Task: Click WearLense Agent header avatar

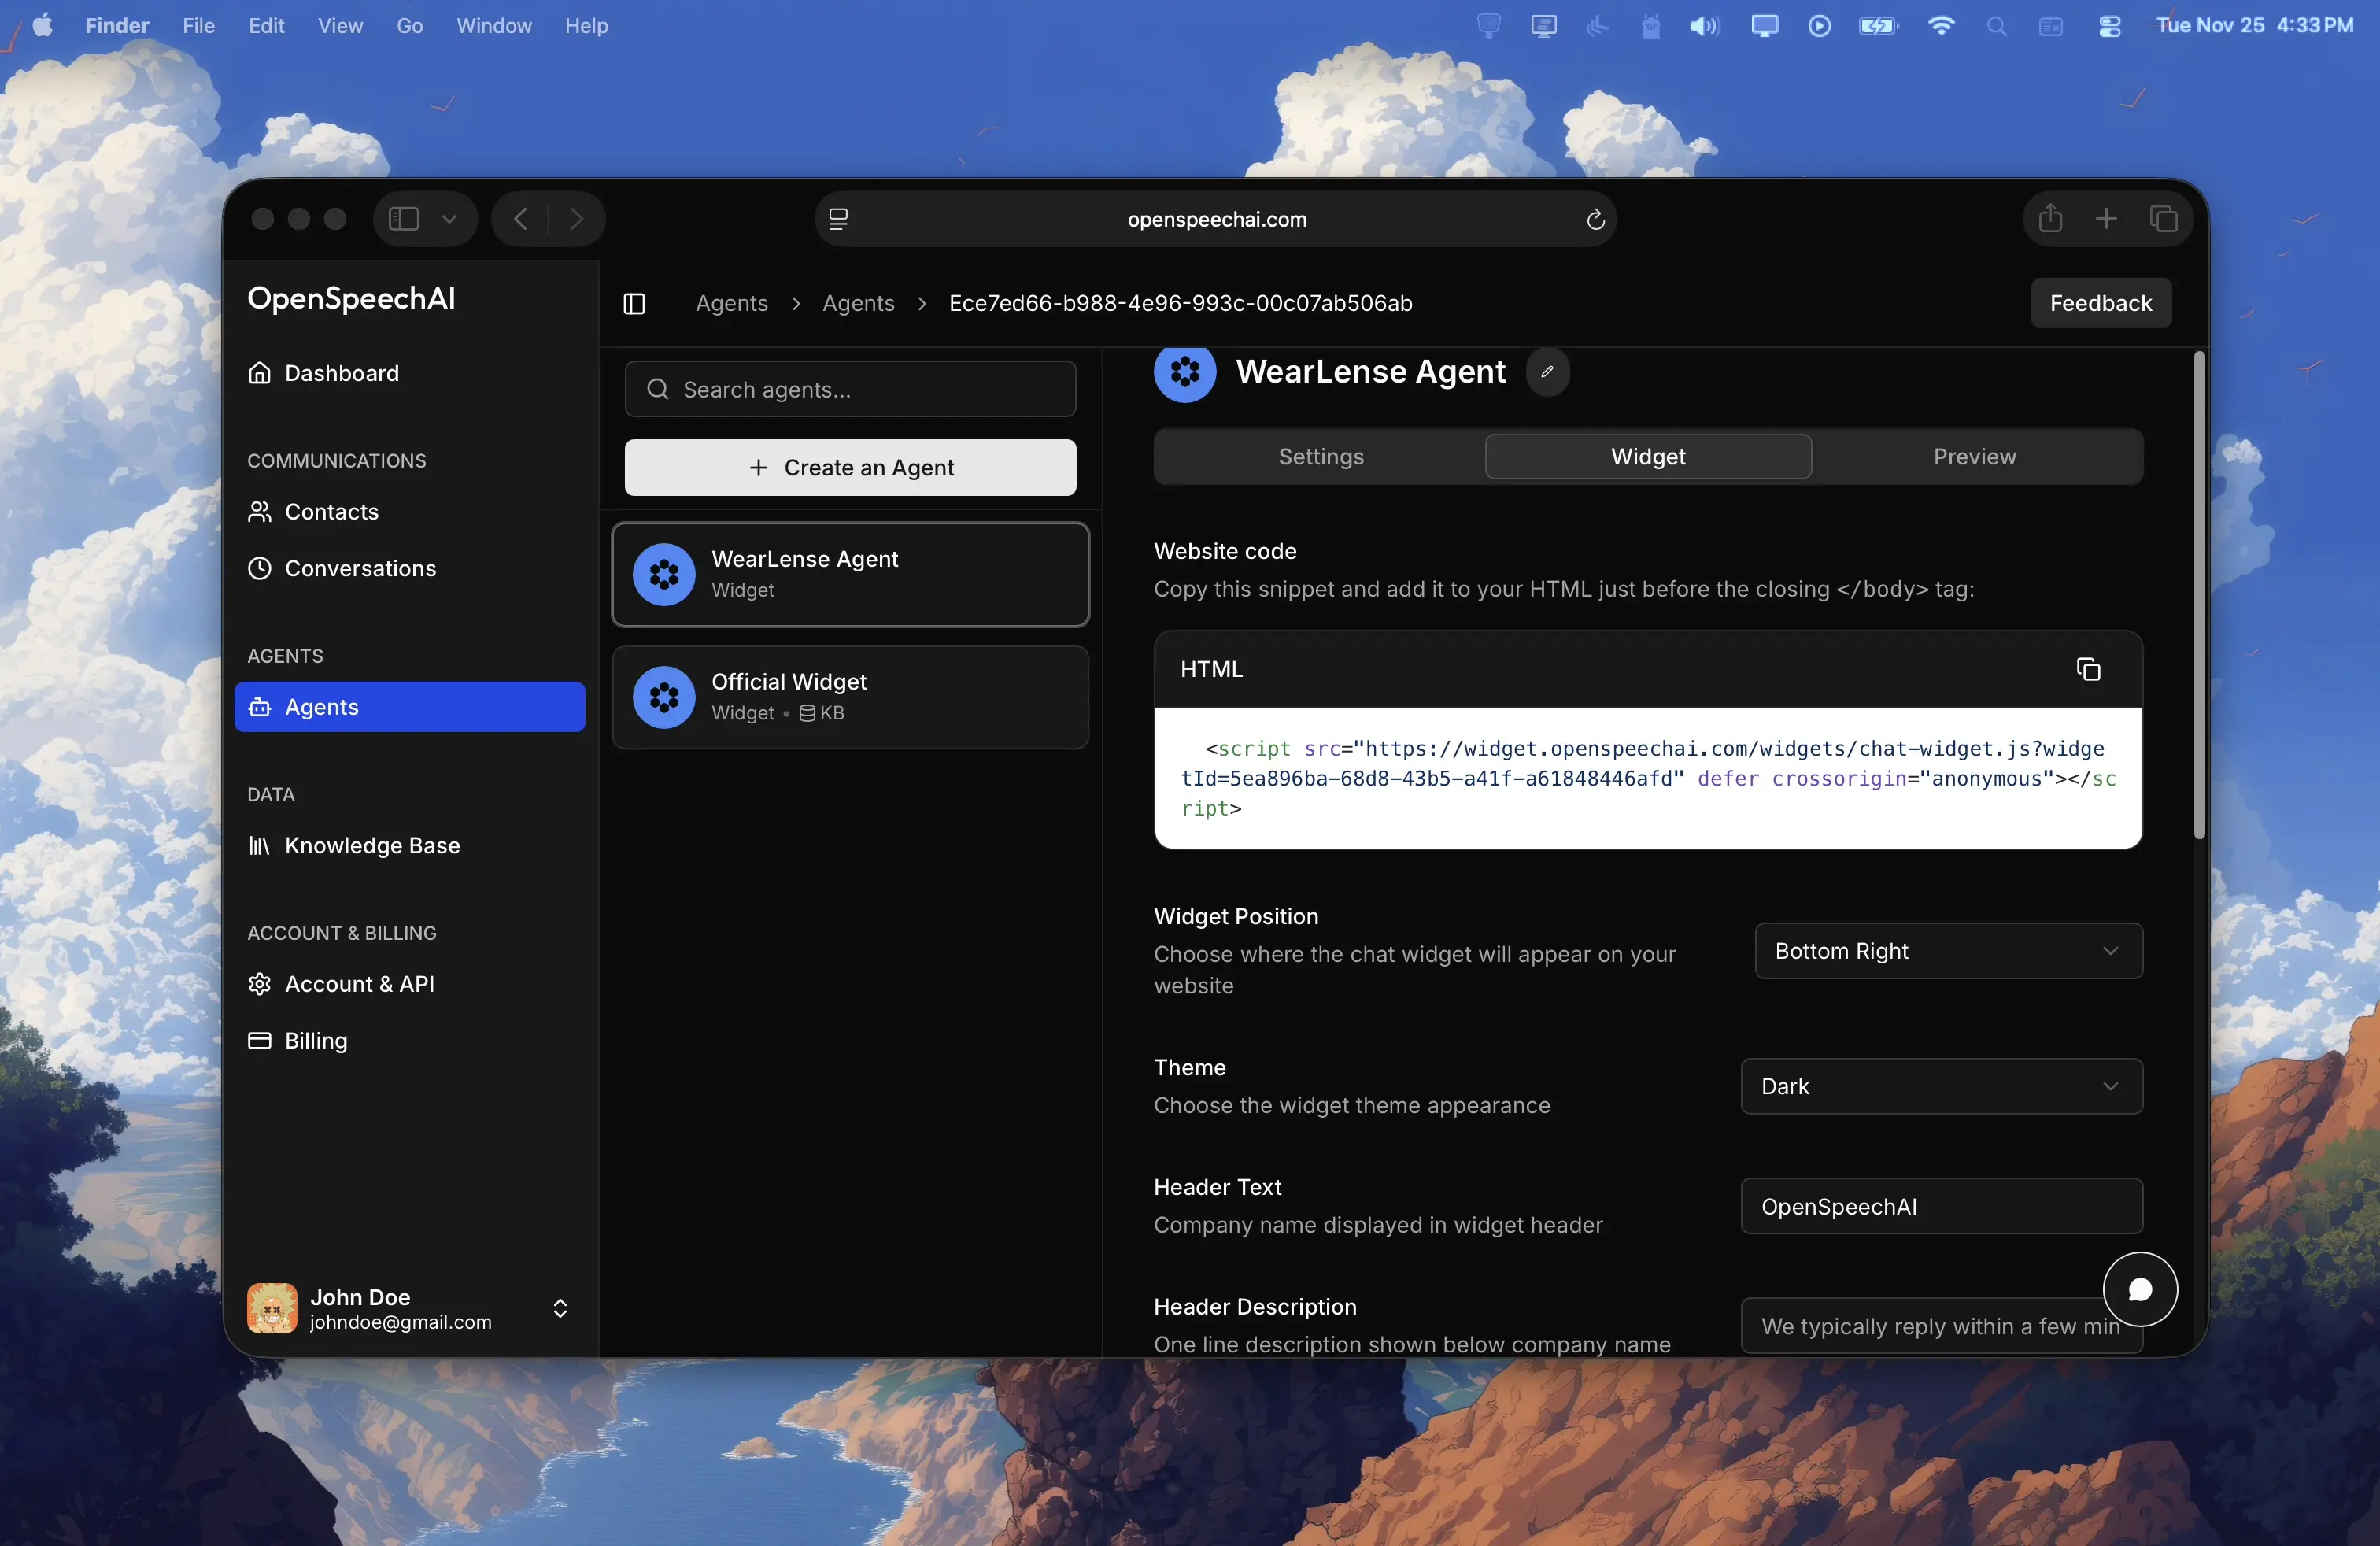Action: click(1185, 372)
